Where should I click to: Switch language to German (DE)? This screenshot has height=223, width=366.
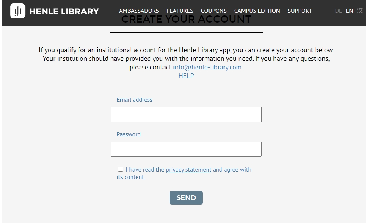point(338,11)
